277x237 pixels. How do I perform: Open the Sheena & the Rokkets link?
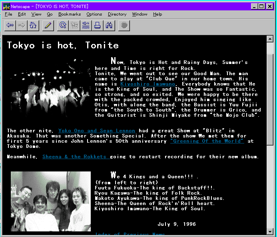pos(76,157)
